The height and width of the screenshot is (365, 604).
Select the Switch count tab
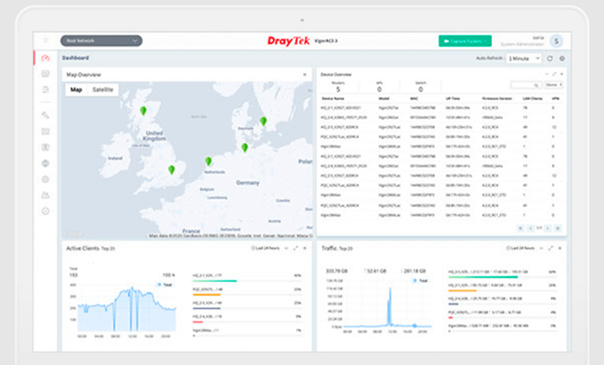pos(420,87)
